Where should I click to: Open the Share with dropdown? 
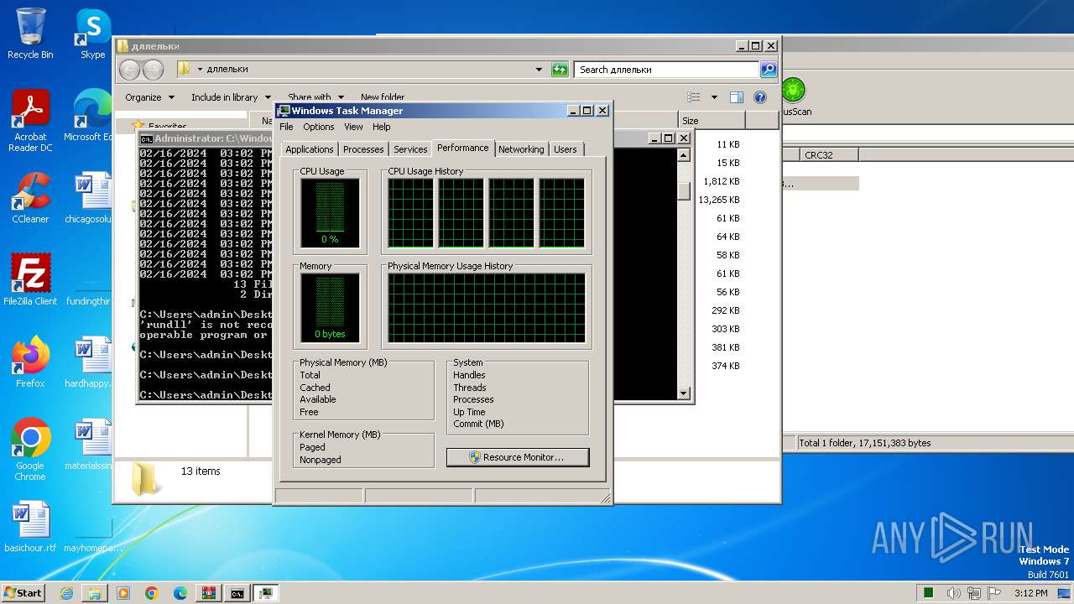(315, 97)
